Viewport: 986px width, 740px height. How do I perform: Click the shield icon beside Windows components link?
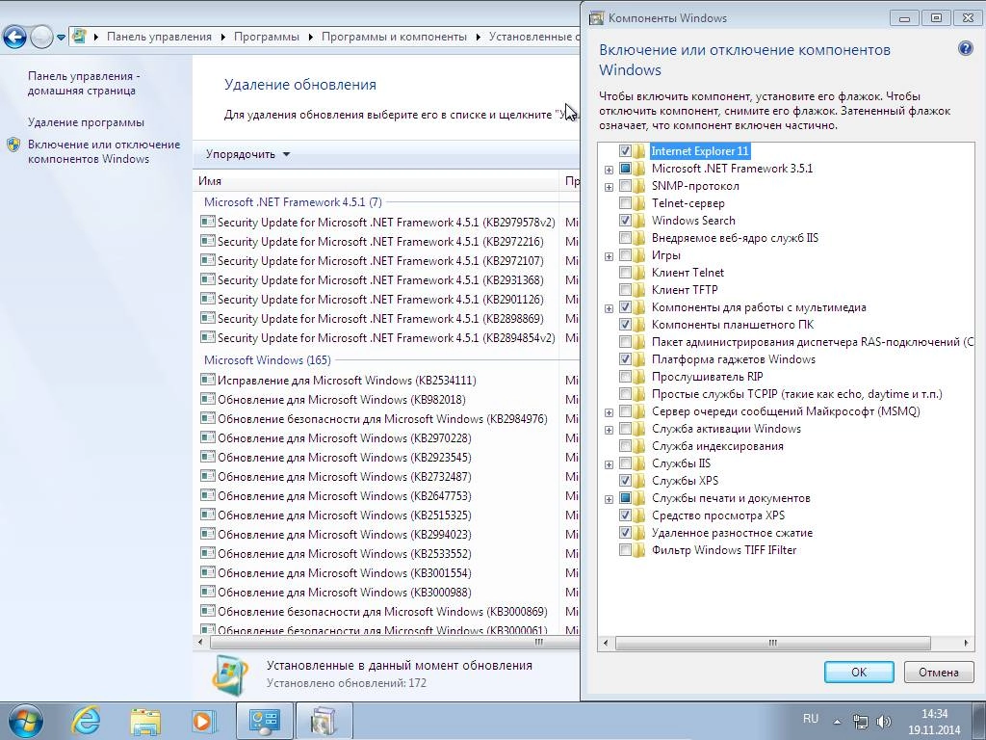pos(13,145)
